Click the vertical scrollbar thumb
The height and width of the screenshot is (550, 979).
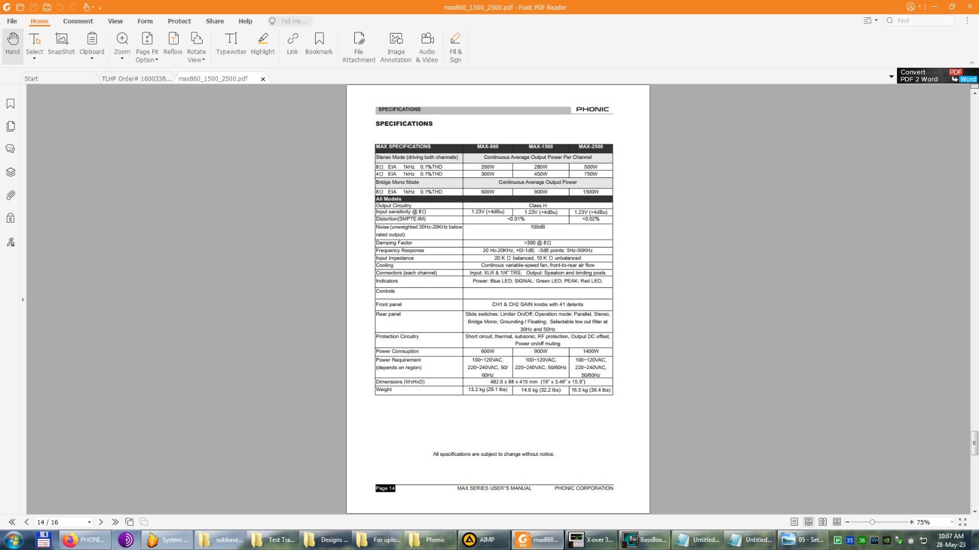click(x=974, y=443)
